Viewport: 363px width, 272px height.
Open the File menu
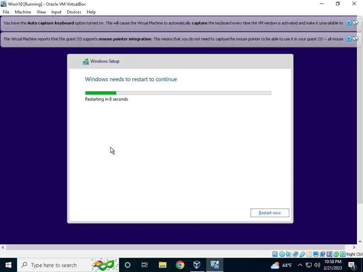tap(6, 12)
